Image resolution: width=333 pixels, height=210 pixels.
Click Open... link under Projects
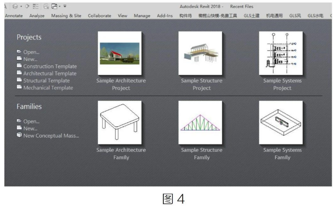coord(32,52)
